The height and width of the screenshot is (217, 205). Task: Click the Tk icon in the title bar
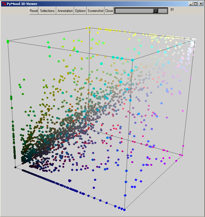tap(4, 4)
